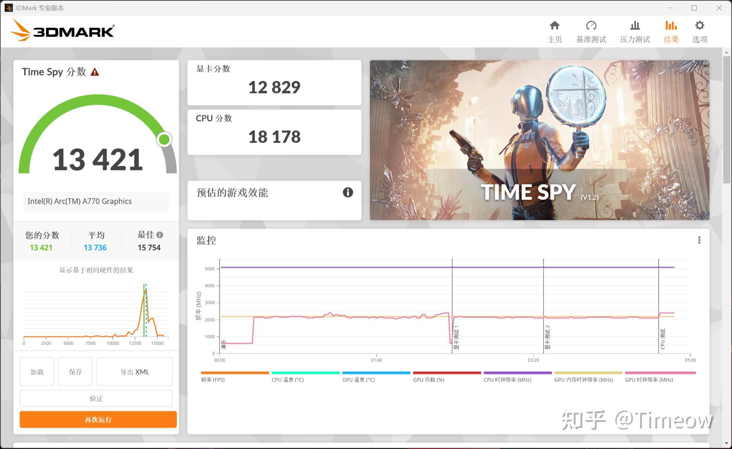This screenshot has height=449, width=732.
Task: Click the 3DMark logo
Action: 62,31
